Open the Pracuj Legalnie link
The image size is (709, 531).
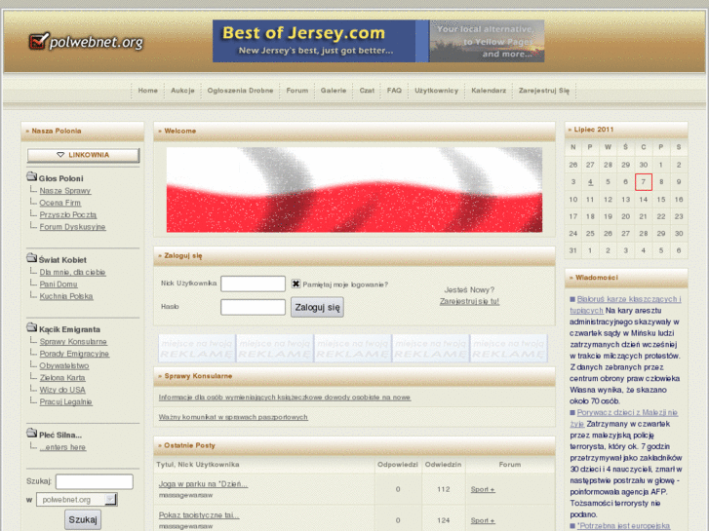point(65,401)
